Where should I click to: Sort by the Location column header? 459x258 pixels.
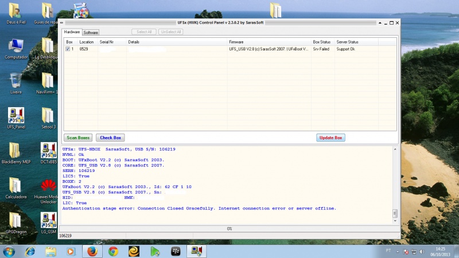click(88, 42)
